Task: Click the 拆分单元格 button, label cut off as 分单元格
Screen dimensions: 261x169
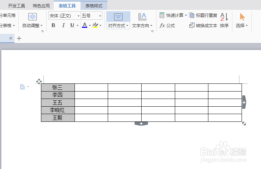Action: [x=8, y=15]
